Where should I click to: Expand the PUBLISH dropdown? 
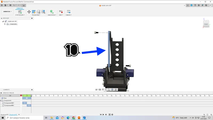[69, 15]
